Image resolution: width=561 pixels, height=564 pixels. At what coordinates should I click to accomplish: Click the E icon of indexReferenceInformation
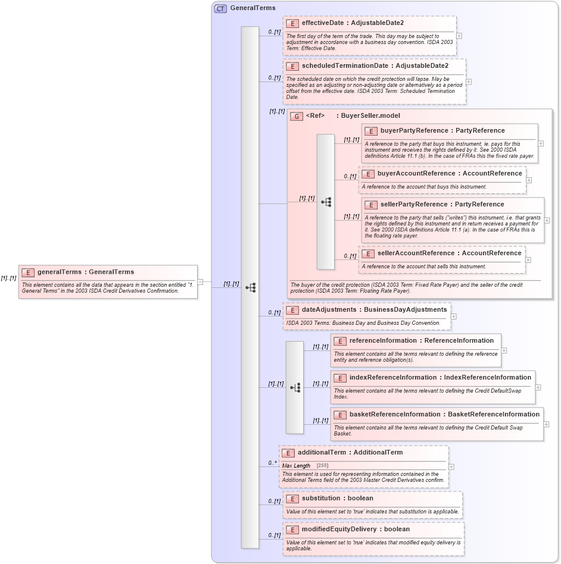pos(340,378)
